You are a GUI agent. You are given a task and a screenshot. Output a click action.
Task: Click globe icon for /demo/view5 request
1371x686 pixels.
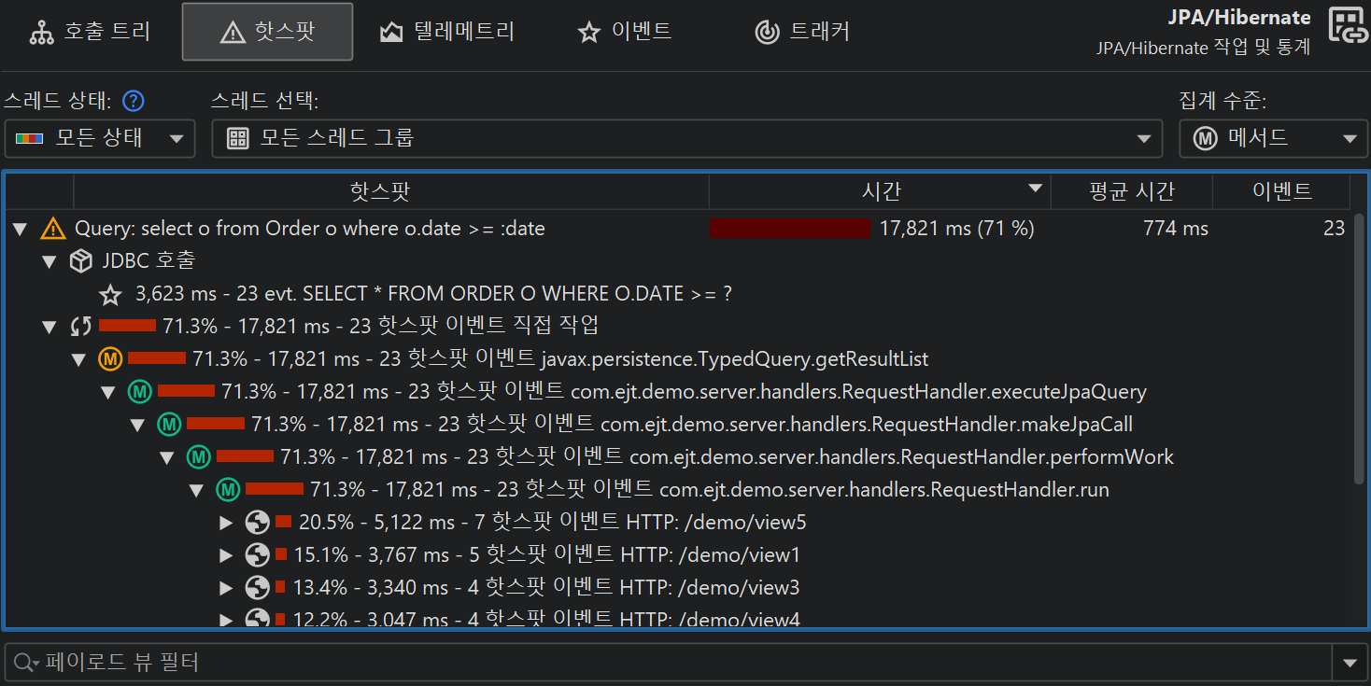click(x=257, y=523)
